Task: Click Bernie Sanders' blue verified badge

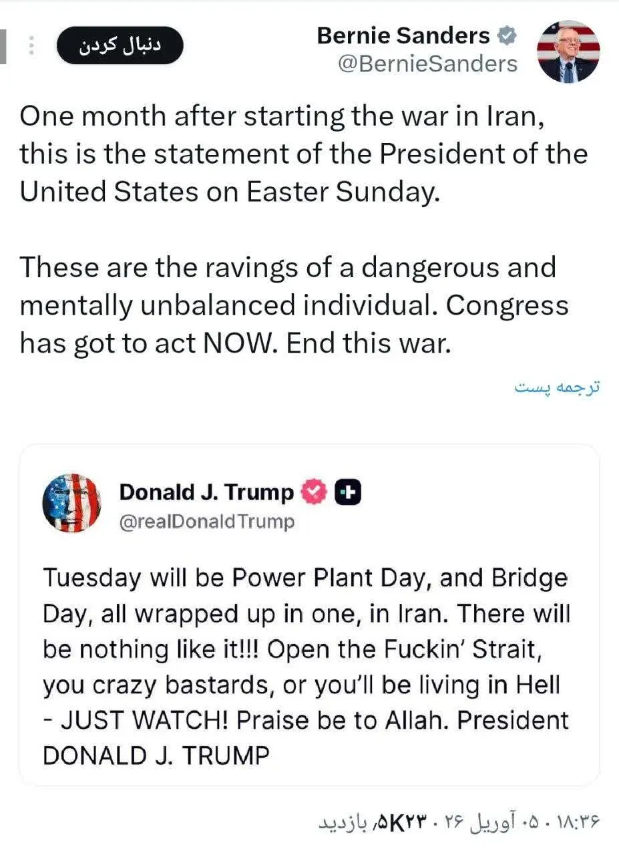Action: [507, 36]
